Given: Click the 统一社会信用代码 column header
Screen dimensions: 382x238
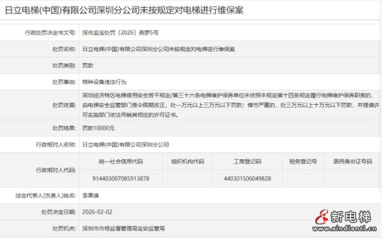Looking at the screenshot, I should (121, 161).
